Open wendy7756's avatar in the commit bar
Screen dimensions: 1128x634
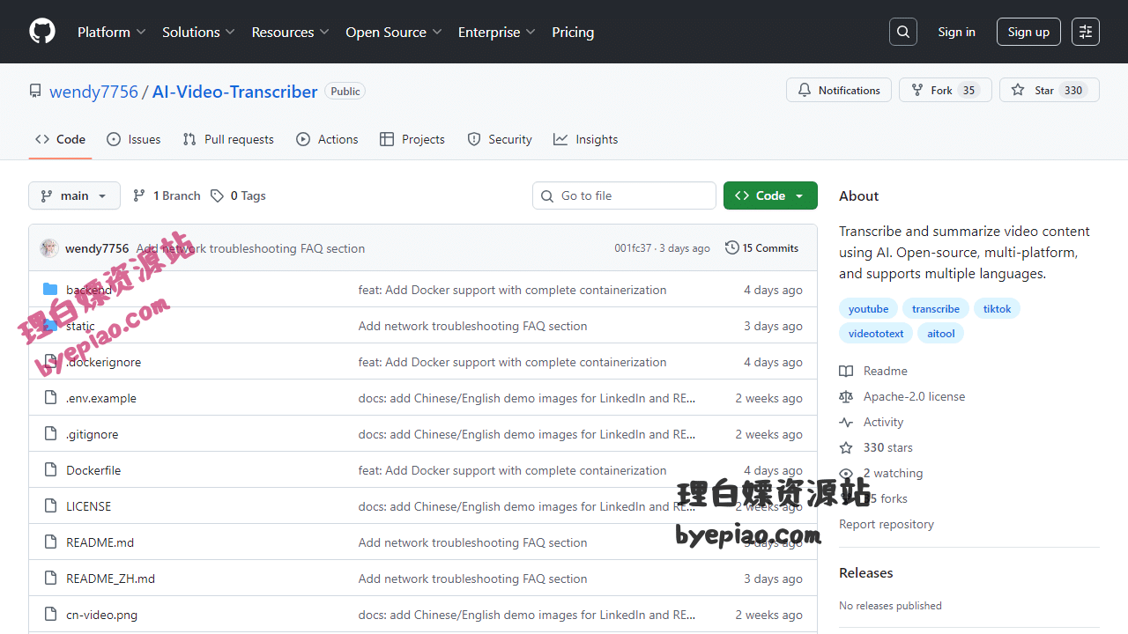(x=49, y=248)
